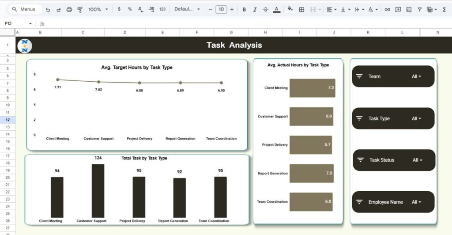Click the line chart point labeled 7.31

click(58, 80)
